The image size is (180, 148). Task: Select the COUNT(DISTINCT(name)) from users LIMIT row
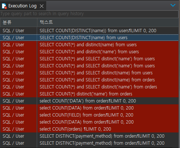(89, 31)
